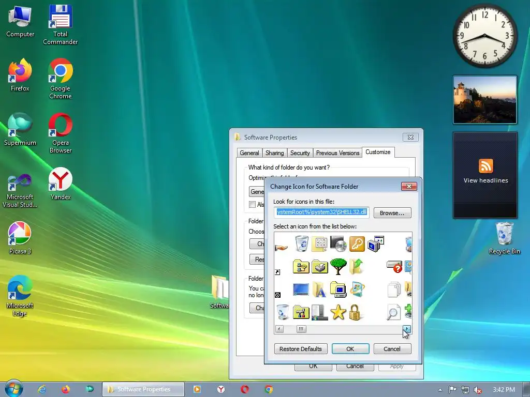The image size is (530, 397).
Task: Open folder type dropdown in Software Properties
Action: [x=257, y=192]
